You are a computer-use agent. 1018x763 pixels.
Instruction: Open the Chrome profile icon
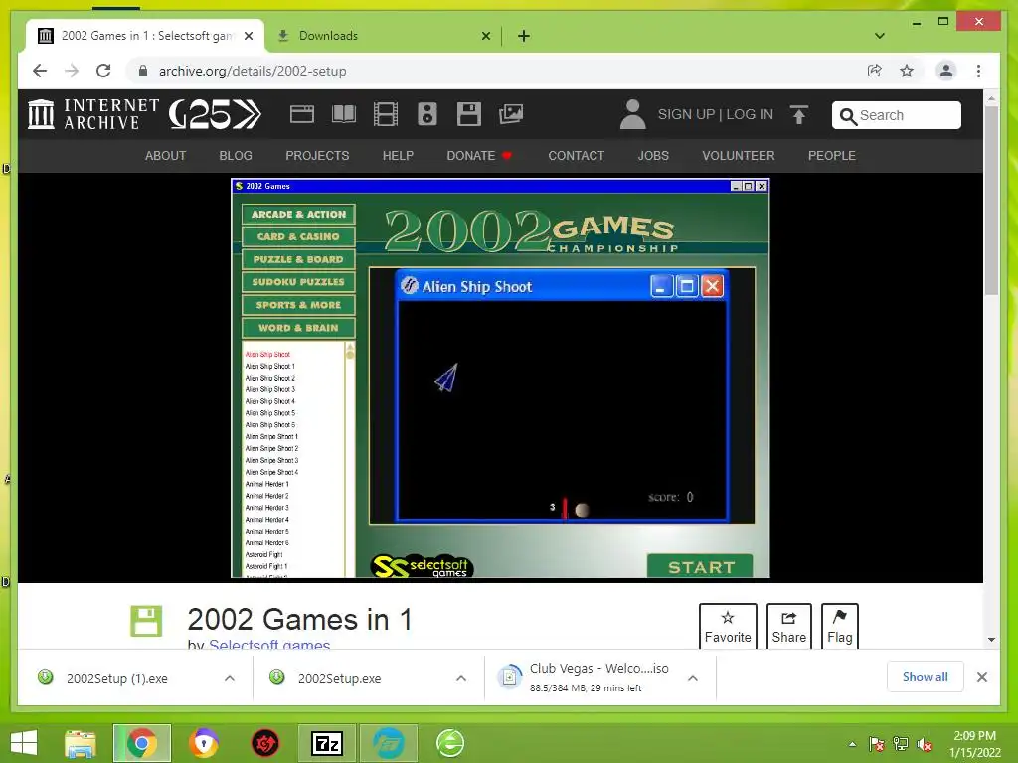pyautogui.click(x=946, y=71)
